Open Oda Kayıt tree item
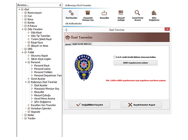 [36, 32]
